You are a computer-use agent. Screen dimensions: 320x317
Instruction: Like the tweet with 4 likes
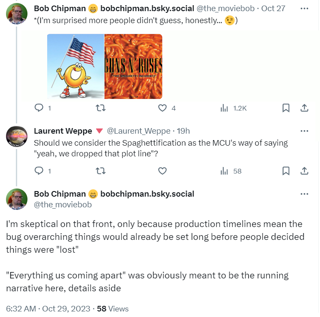tap(162, 108)
